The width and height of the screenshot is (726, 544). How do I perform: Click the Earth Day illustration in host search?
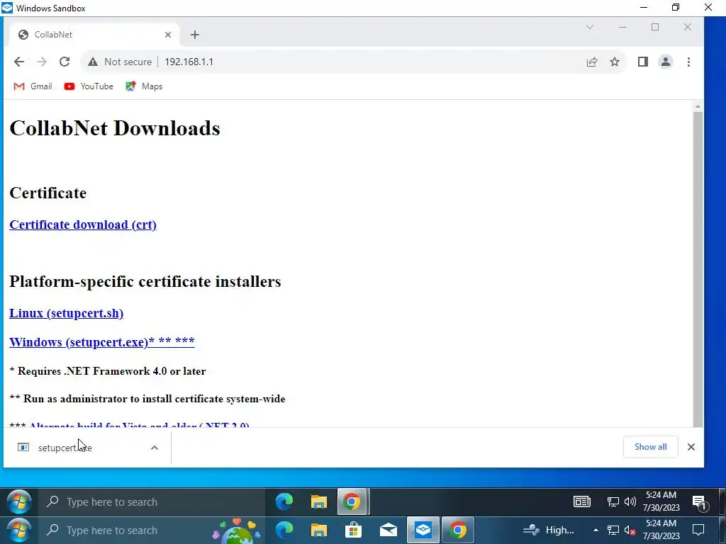click(236, 531)
